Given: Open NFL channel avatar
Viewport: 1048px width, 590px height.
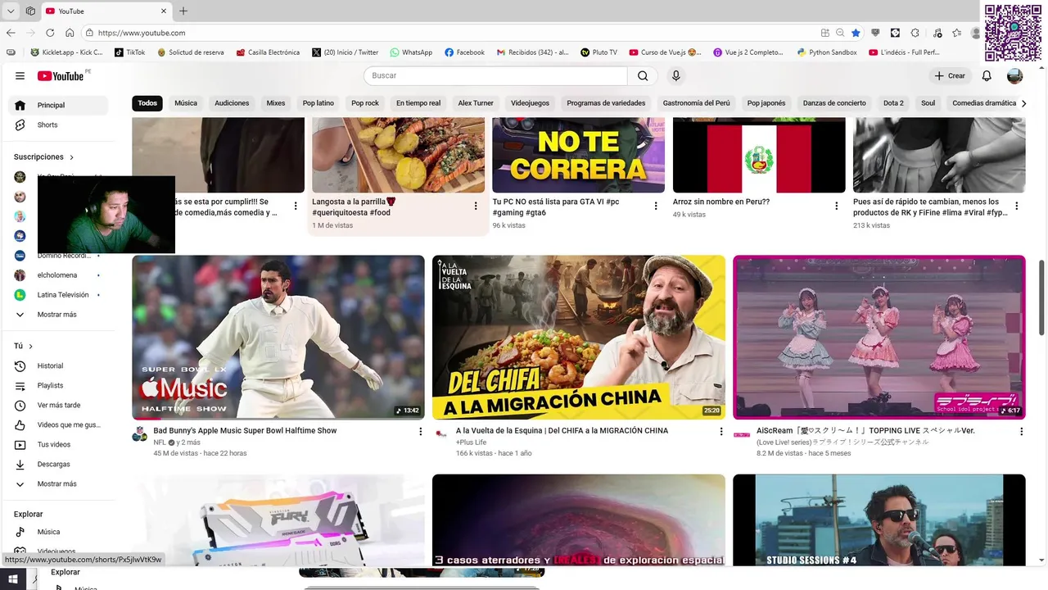Looking at the screenshot, I should (140, 434).
